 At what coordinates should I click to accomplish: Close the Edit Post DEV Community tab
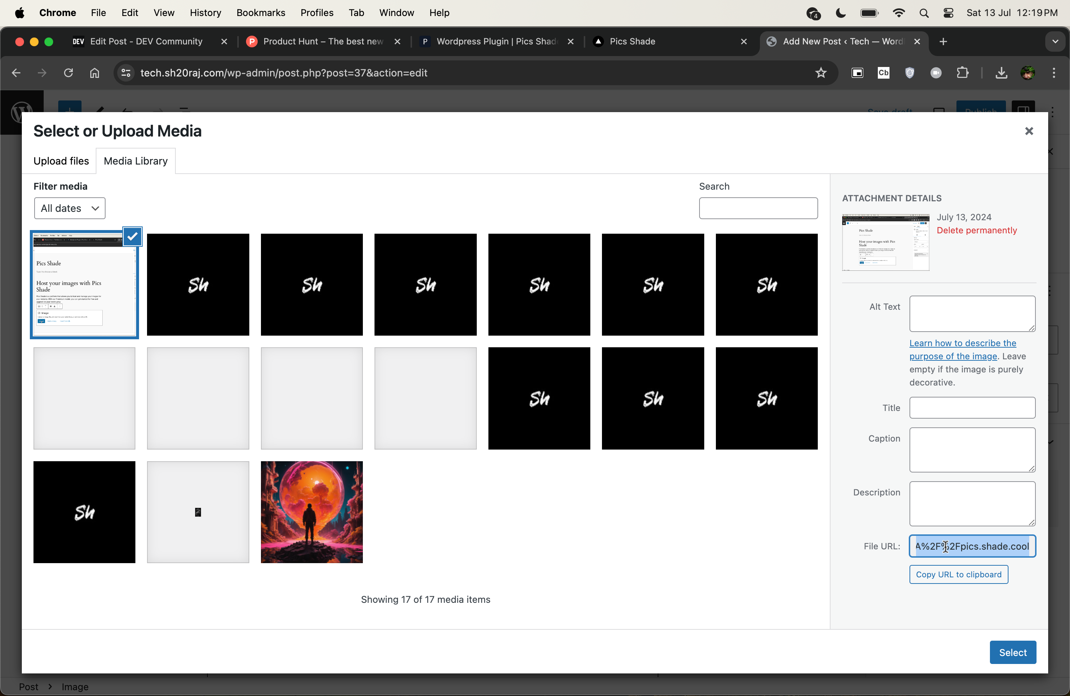[x=224, y=41]
